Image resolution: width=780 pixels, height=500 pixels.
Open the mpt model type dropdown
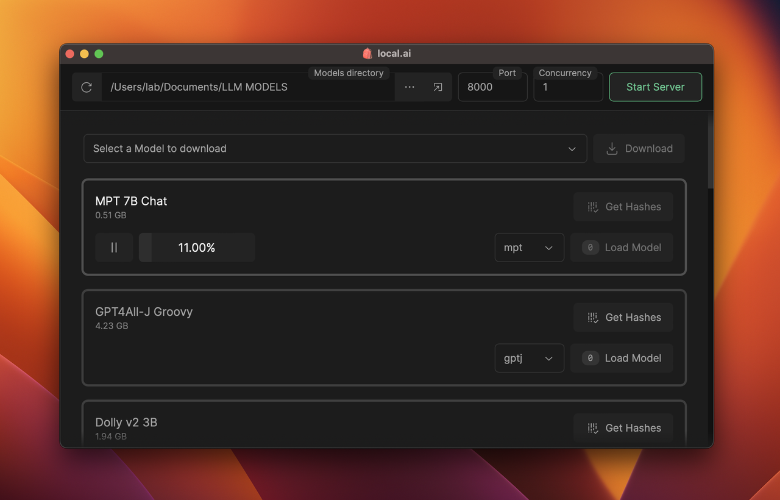point(530,248)
